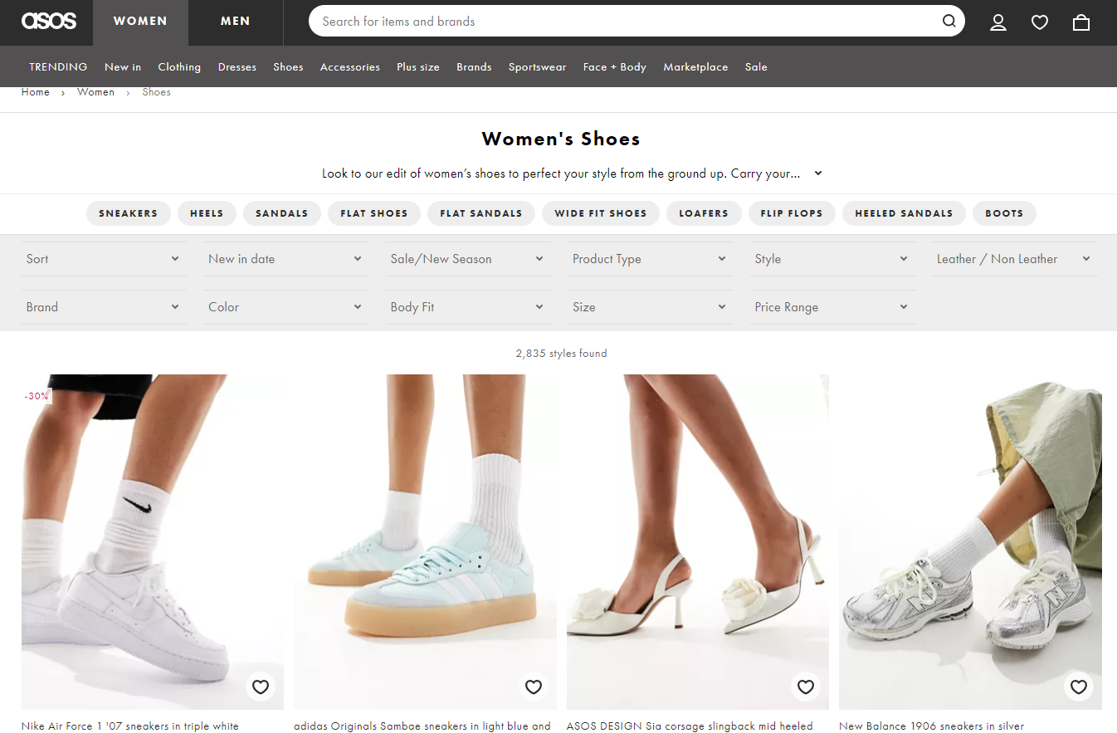The width and height of the screenshot is (1117, 733).
Task: Open the Size filter dropdown
Action: pyautogui.click(x=650, y=307)
